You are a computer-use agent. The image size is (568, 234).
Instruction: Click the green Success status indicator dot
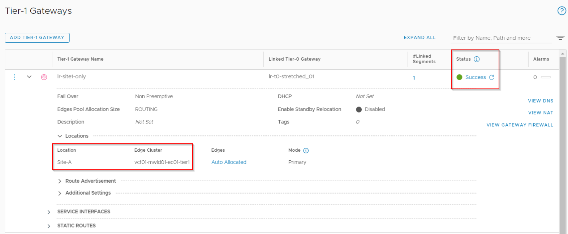pyautogui.click(x=459, y=77)
